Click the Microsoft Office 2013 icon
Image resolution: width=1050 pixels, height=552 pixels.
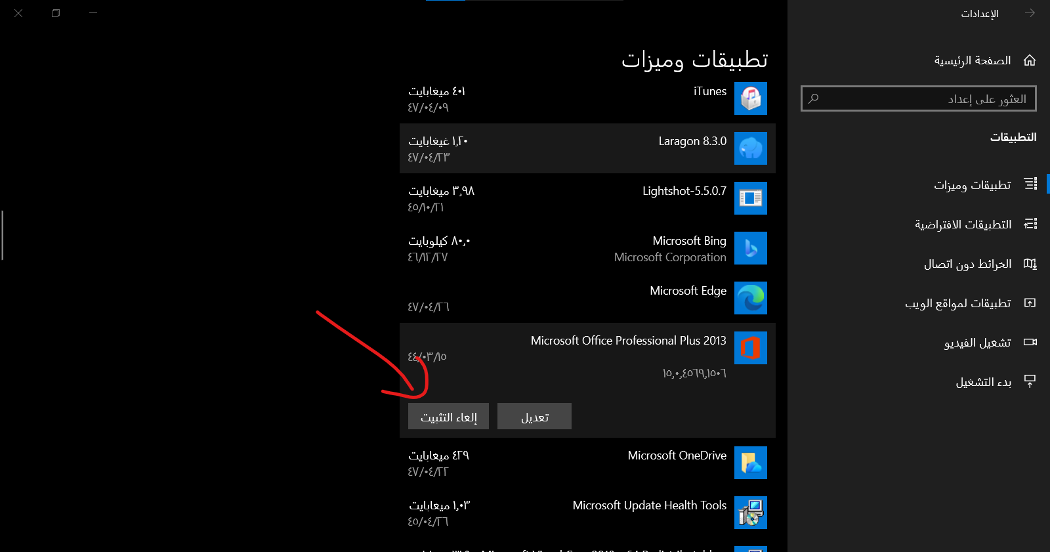[x=750, y=348]
